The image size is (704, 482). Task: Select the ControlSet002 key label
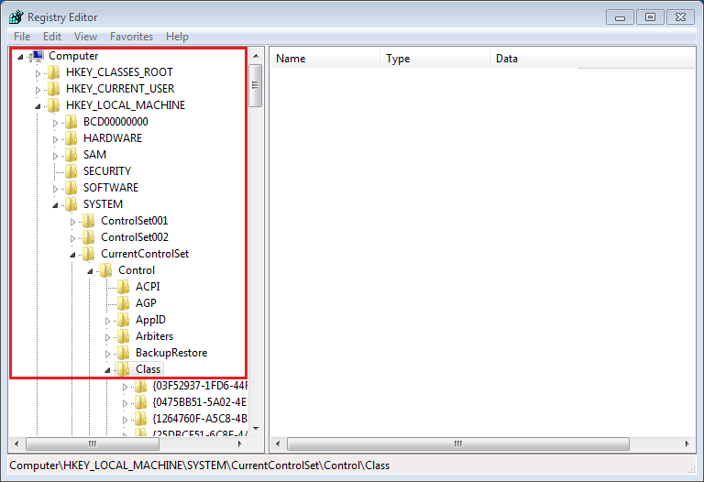pyautogui.click(x=135, y=237)
